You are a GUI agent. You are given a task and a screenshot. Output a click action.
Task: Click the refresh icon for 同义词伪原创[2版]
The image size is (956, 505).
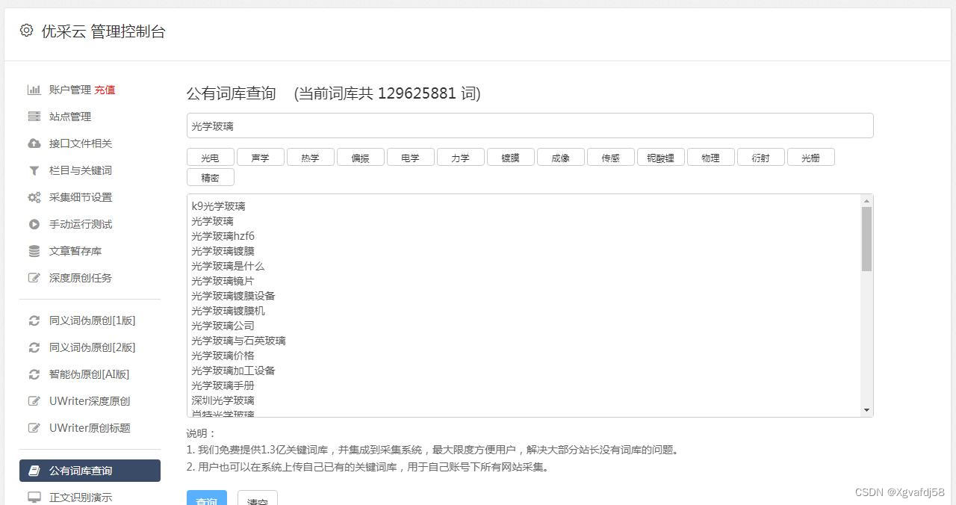click(x=34, y=347)
